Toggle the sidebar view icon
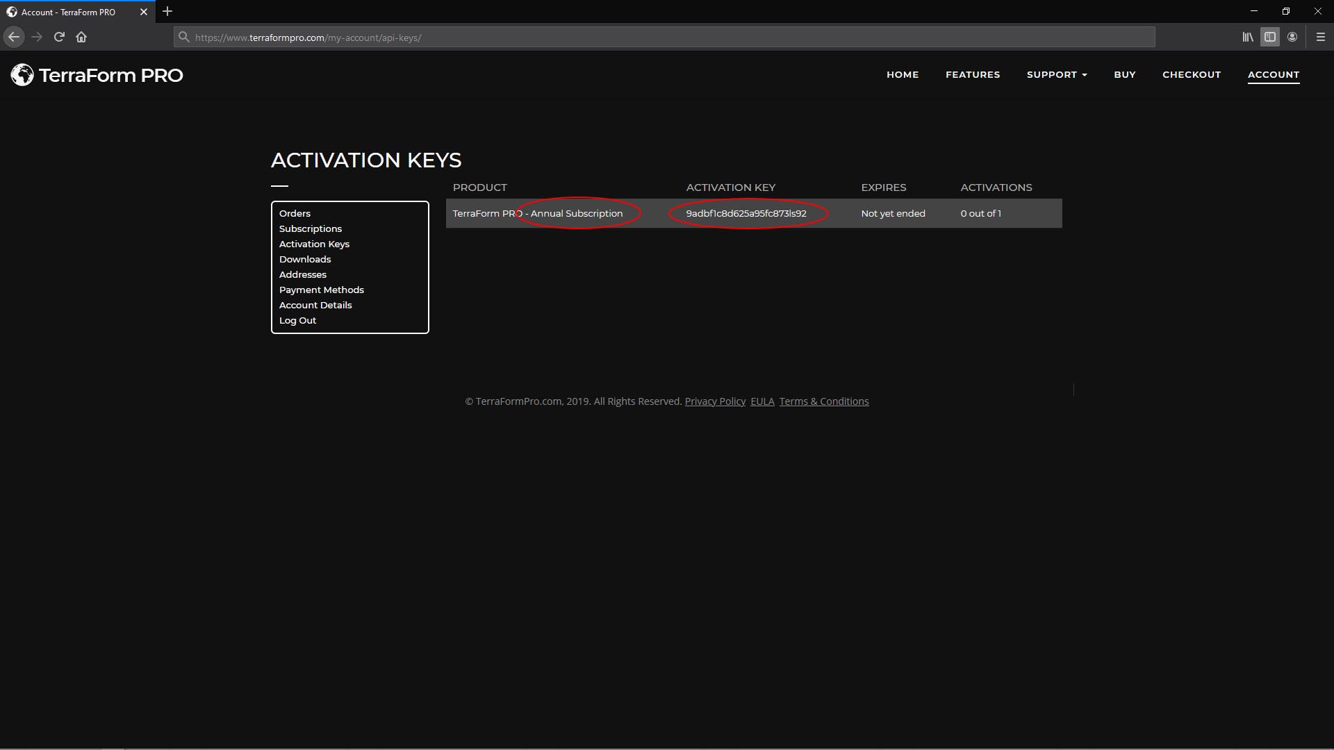Viewport: 1334px width, 750px height. pyautogui.click(x=1270, y=37)
